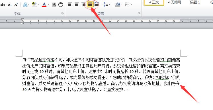Center the paragraph text
The width and height of the screenshot is (213, 110).
(77, 4)
